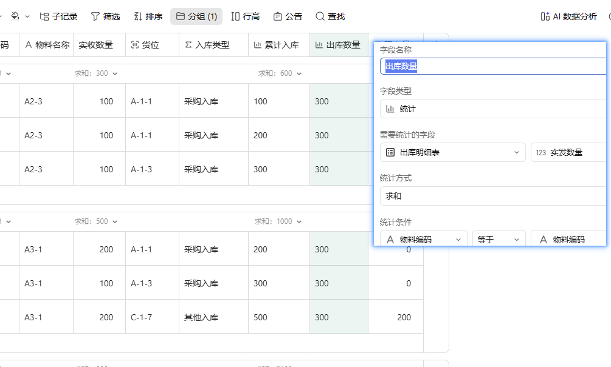Viewport: 611px width, 367px height.
Task: Click the 其他入库 cell
Action: click(213, 317)
